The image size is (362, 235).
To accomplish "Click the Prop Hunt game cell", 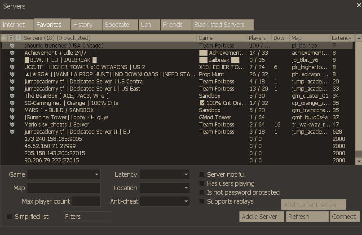I will tap(212, 74).
